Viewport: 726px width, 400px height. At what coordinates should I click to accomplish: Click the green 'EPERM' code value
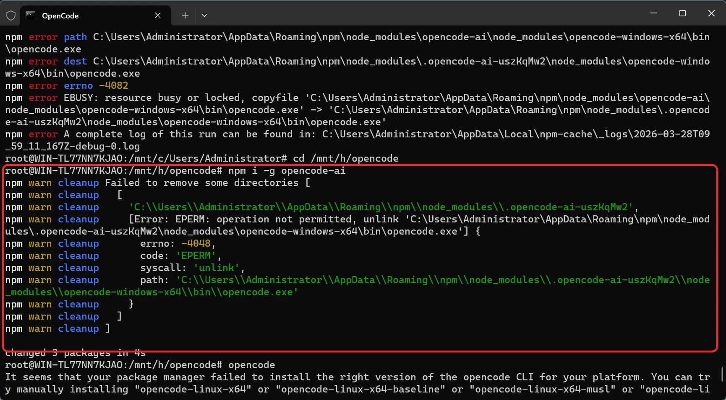point(196,256)
